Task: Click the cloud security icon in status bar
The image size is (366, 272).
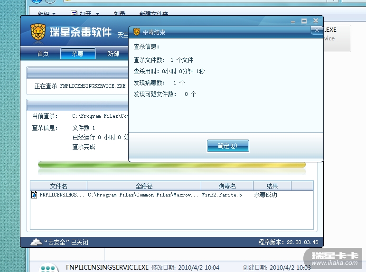Action: tap(36, 242)
